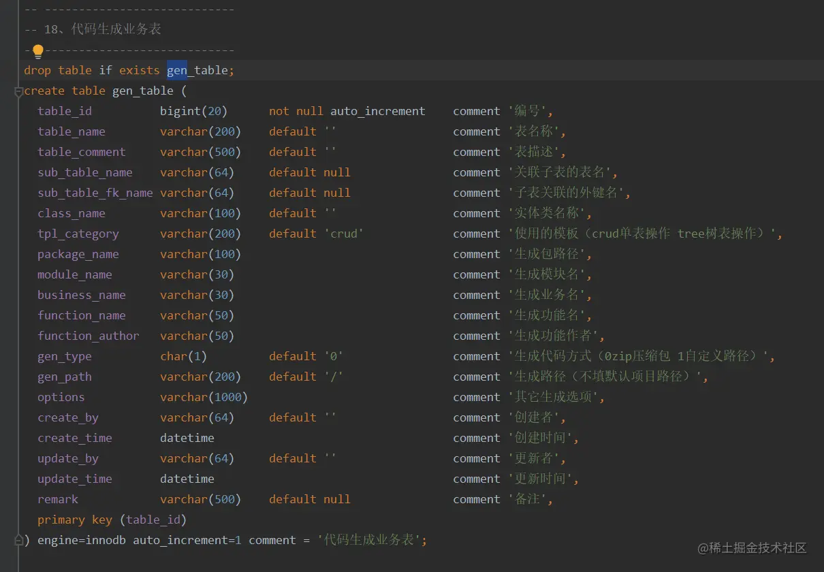
Task: Click the package_name column name
Action: 78,254
